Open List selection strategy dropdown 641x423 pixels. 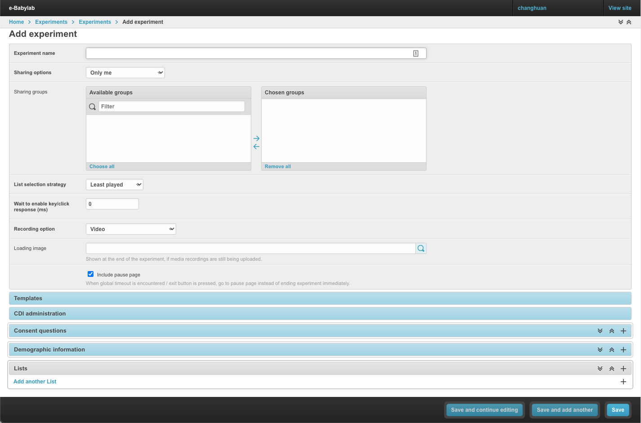pyautogui.click(x=115, y=185)
